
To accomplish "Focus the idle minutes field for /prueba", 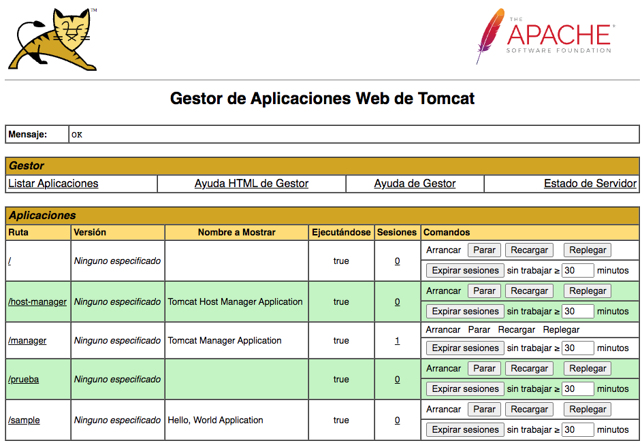I will pyautogui.click(x=577, y=389).
